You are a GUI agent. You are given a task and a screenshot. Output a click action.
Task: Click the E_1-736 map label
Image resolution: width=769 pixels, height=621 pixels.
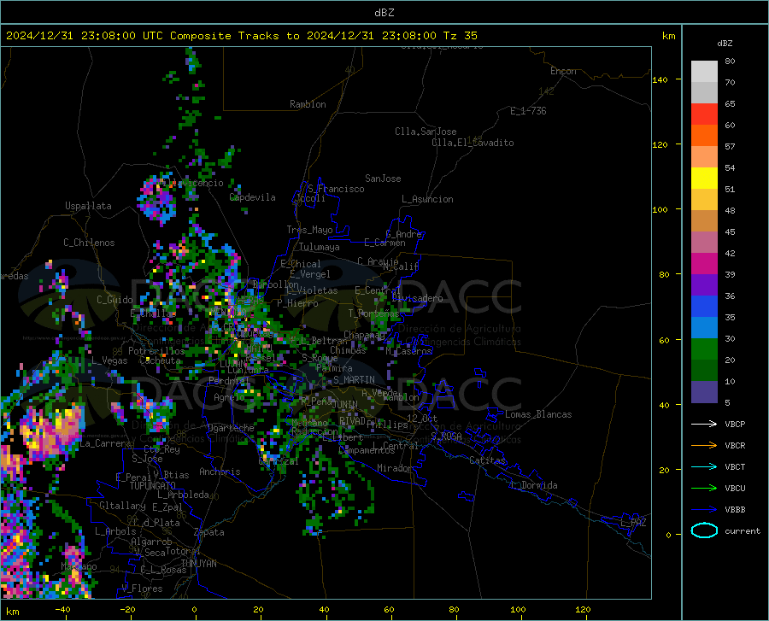[528, 111]
